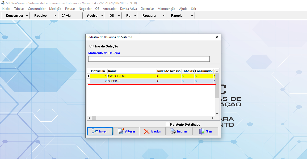Click the pencil icon on Alterar
This screenshot has width=307, height=159.
(121, 131)
